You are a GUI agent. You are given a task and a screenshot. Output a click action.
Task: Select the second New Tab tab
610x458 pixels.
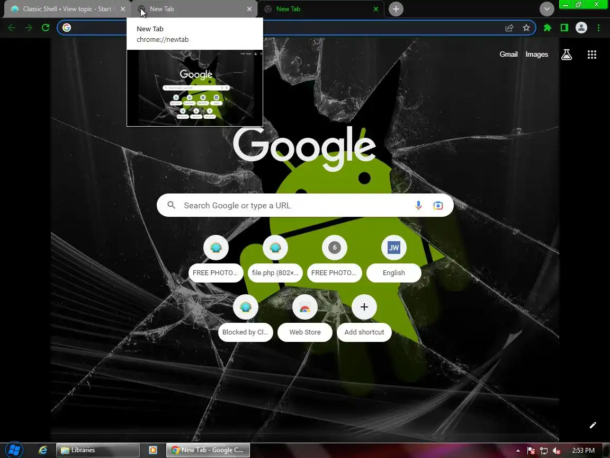tap(194, 9)
